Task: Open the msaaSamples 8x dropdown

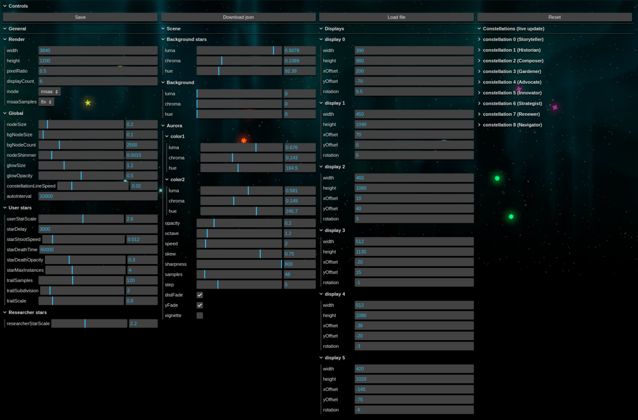Action: click(46, 102)
